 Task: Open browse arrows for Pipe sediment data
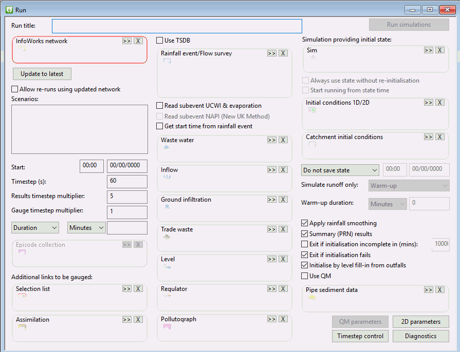coord(428,290)
